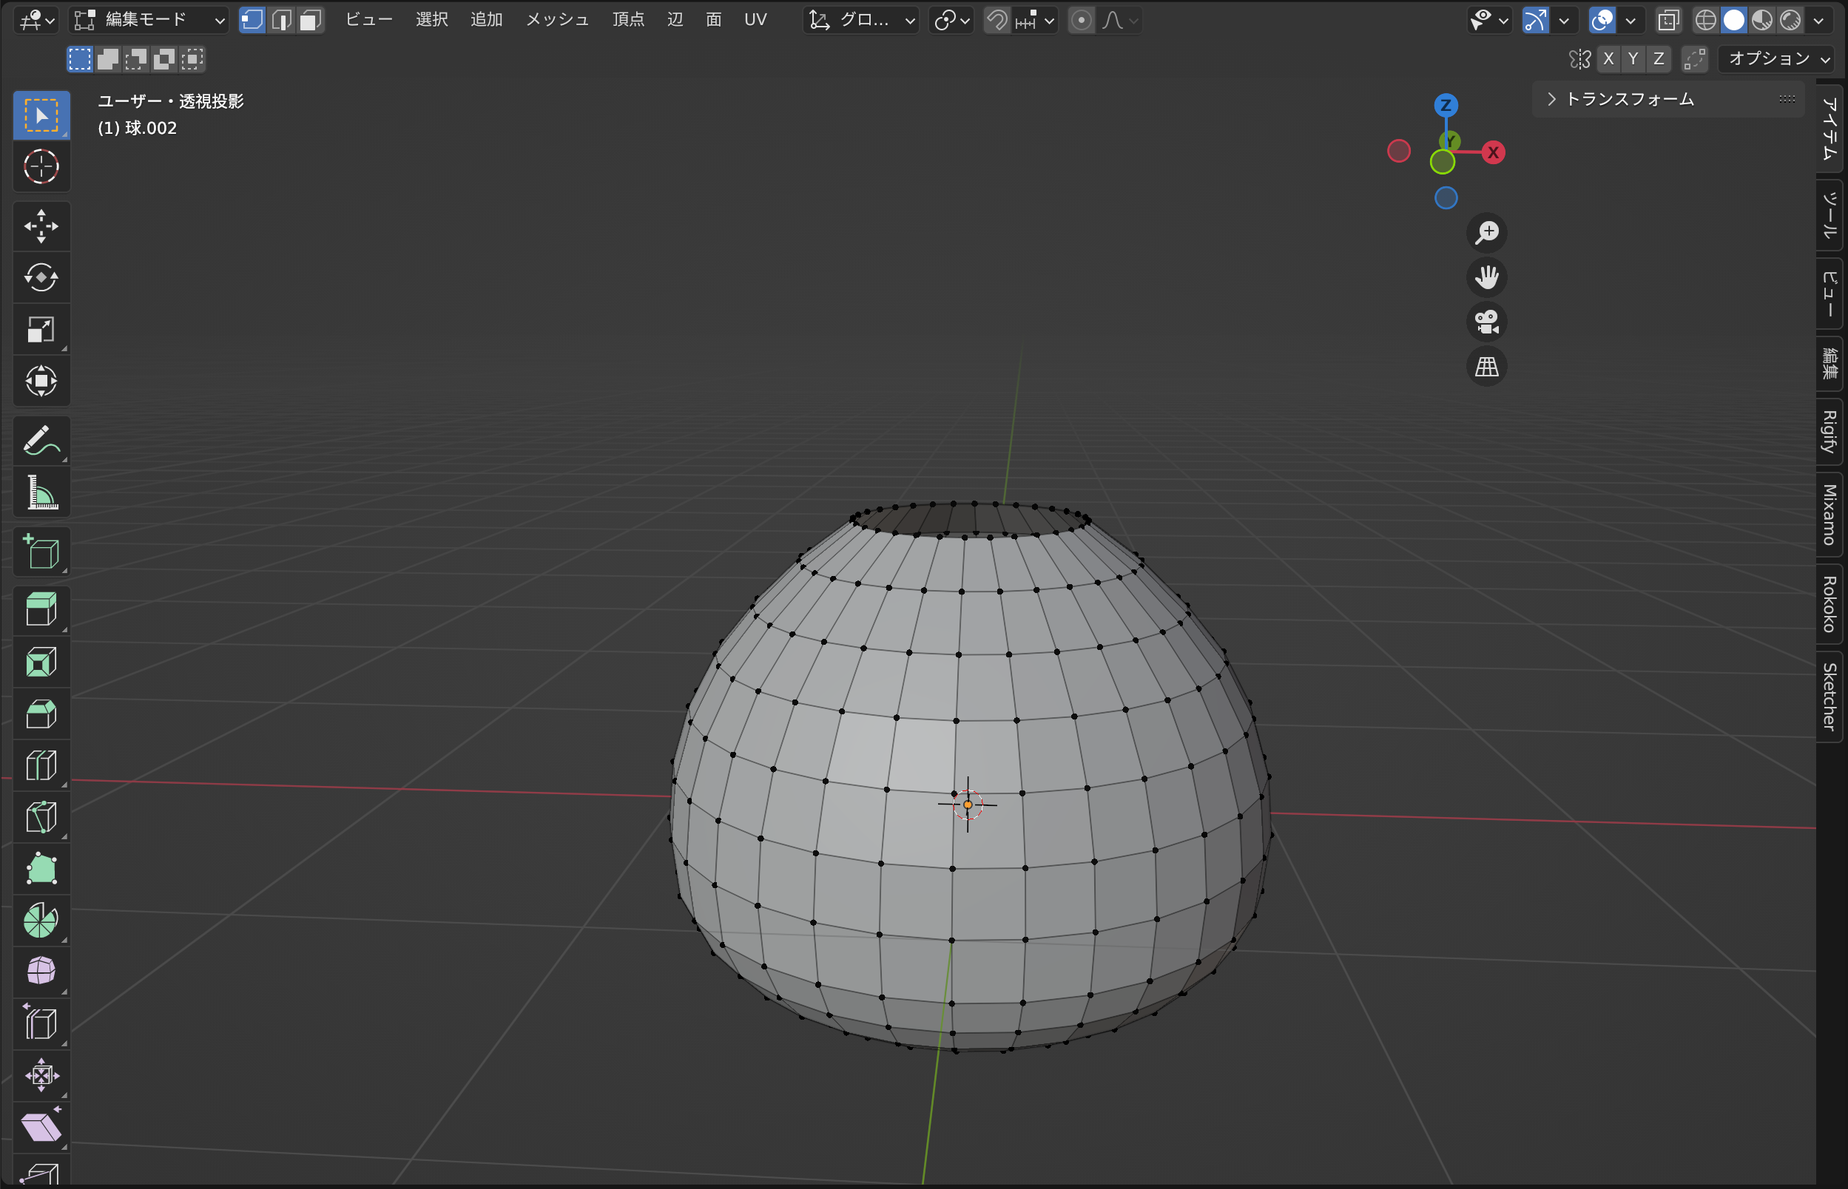This screenshot has width=1848, height=1189.
Task: Switch perspective/orthographic with grid icon
Action: pyautogui.click(x=1486, y=367)
